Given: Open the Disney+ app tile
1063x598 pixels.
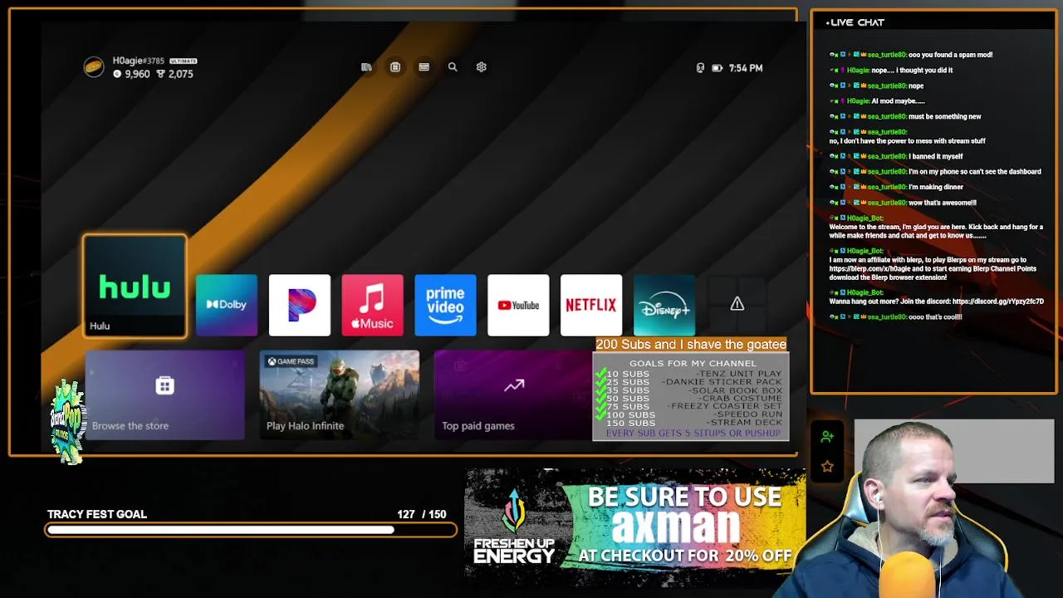Looking at the screenshot, I should (x=664, y=305).
